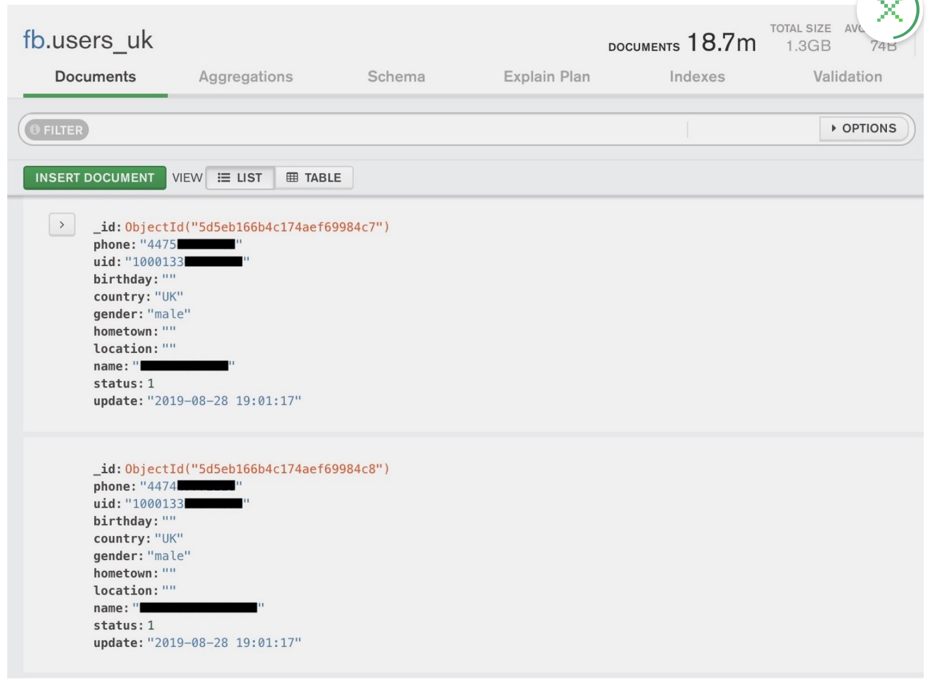Click first document's country value "UK"
Screen dimensions: 937x682
[169, 296]
